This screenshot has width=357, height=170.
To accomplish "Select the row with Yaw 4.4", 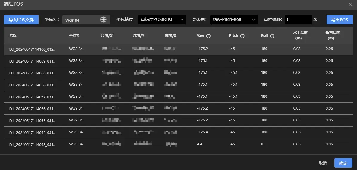I will point(33,144).
